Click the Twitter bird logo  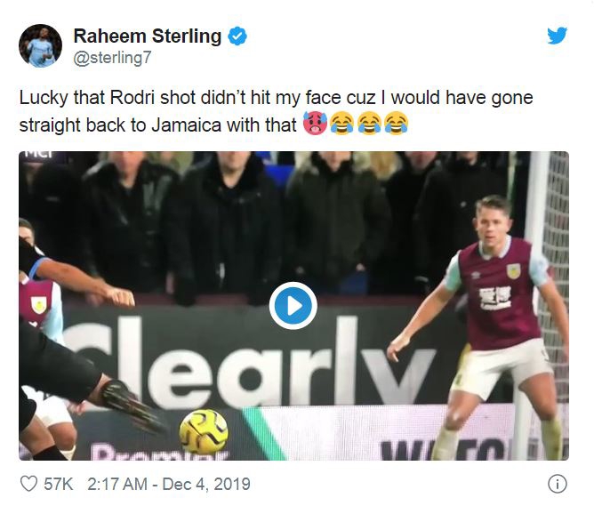click(557, 36)
